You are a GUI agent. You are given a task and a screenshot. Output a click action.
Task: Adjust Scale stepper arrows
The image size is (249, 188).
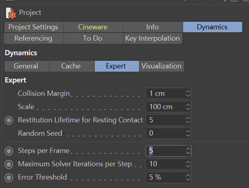188,107
